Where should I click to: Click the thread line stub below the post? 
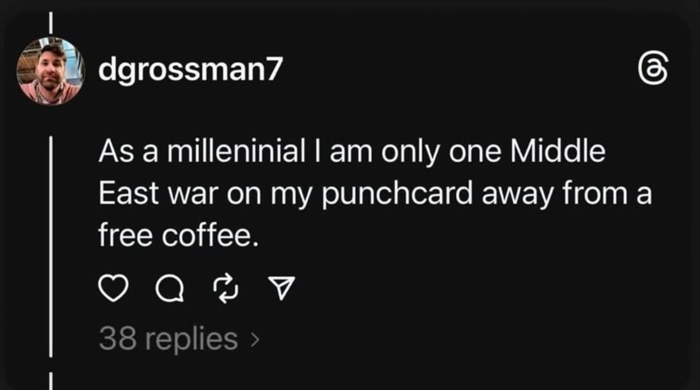(x=51, y=381)
